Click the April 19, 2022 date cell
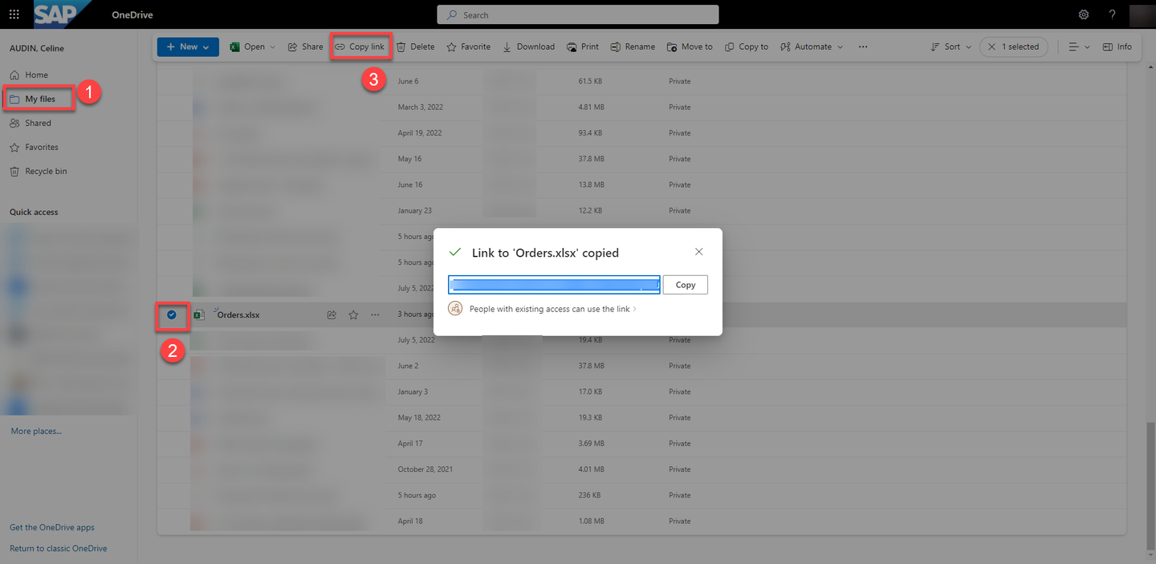 pyautogui.click(x=420, y=132)
